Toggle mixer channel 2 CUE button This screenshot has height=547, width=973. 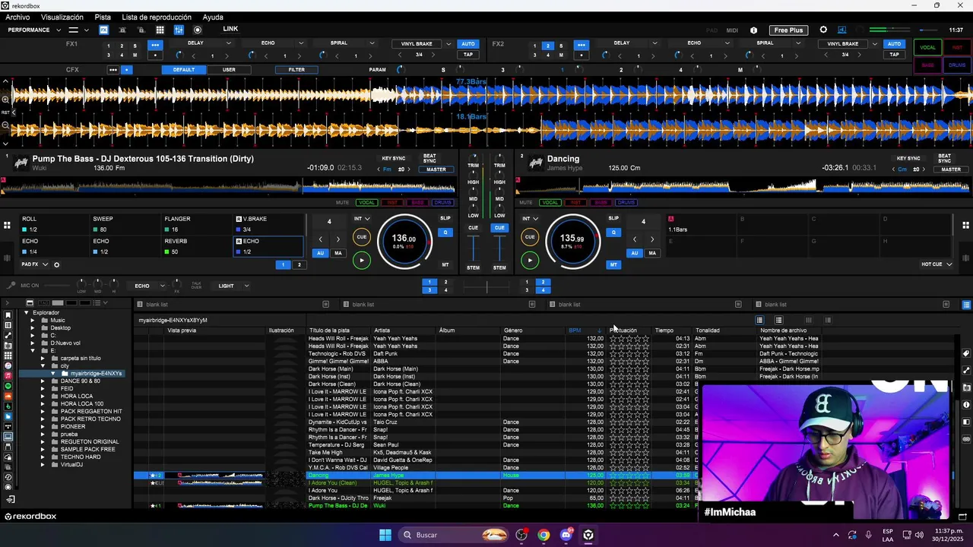click(x=499, y=228)
